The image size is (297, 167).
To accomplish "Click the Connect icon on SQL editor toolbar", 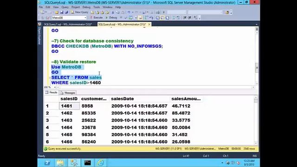I will coord(42,18).
